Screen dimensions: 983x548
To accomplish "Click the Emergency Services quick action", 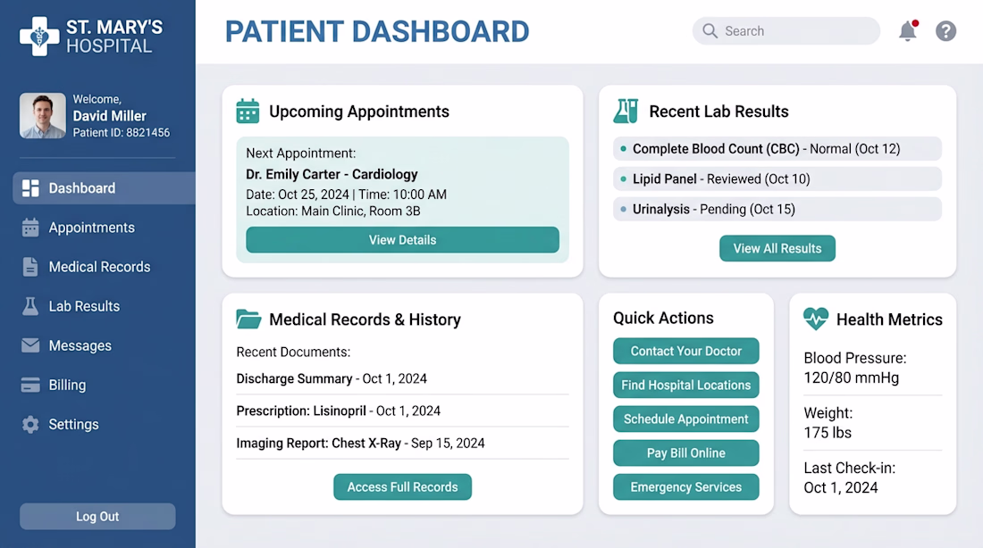I will pos(685,487).
